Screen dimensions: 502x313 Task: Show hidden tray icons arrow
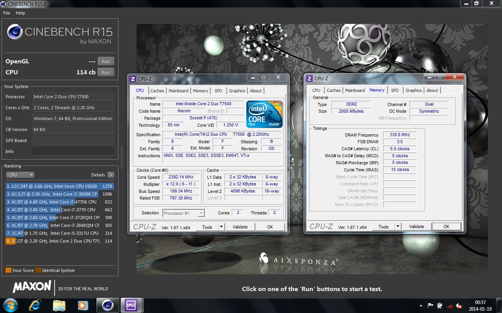tap(421, 306)
